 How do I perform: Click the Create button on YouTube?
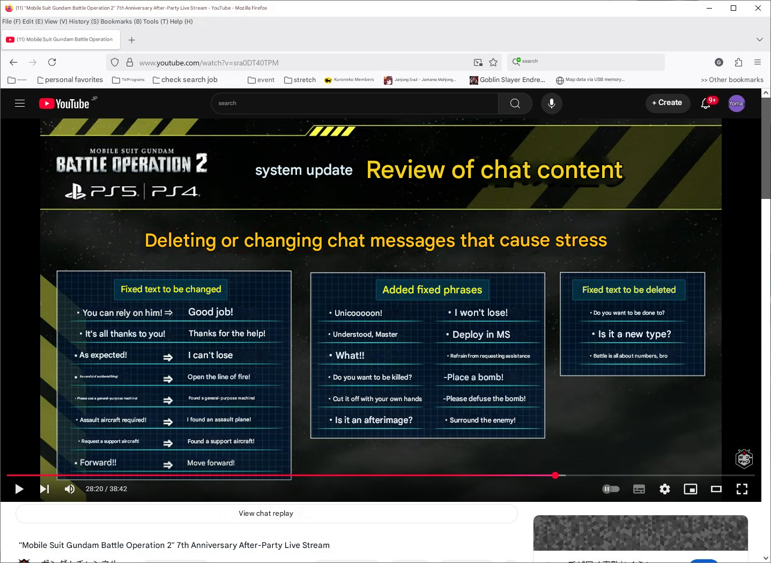click(x=667, y=103)
